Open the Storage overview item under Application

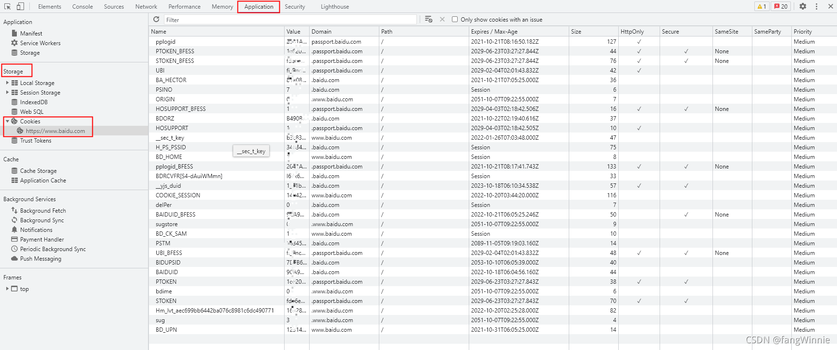pos(30,53)
